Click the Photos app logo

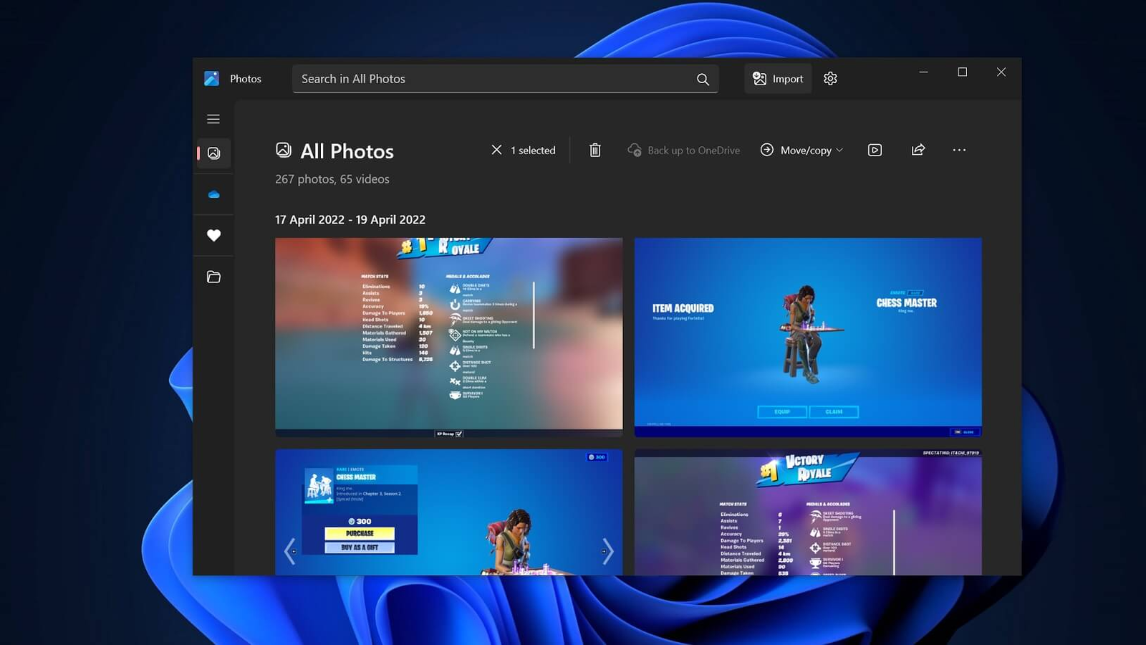point(211,79)
